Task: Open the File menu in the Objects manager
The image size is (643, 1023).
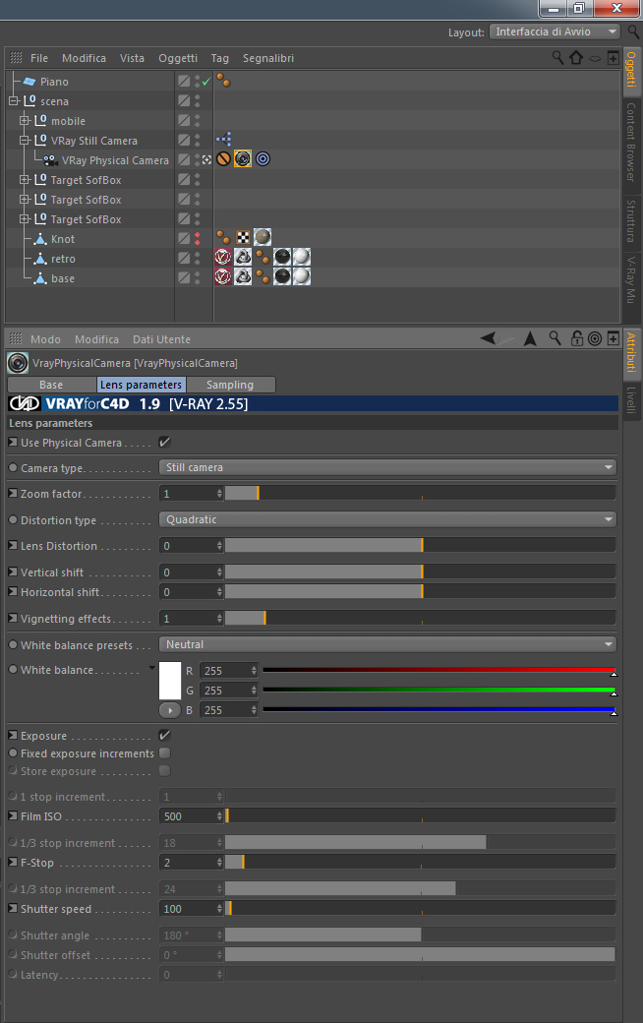Action: click(39, 58)
